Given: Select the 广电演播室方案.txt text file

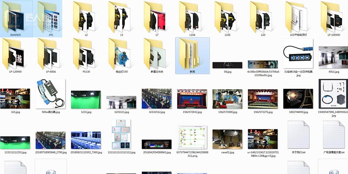Looking at the screenshot, I should pyautogui.click(x=334, y=134).
